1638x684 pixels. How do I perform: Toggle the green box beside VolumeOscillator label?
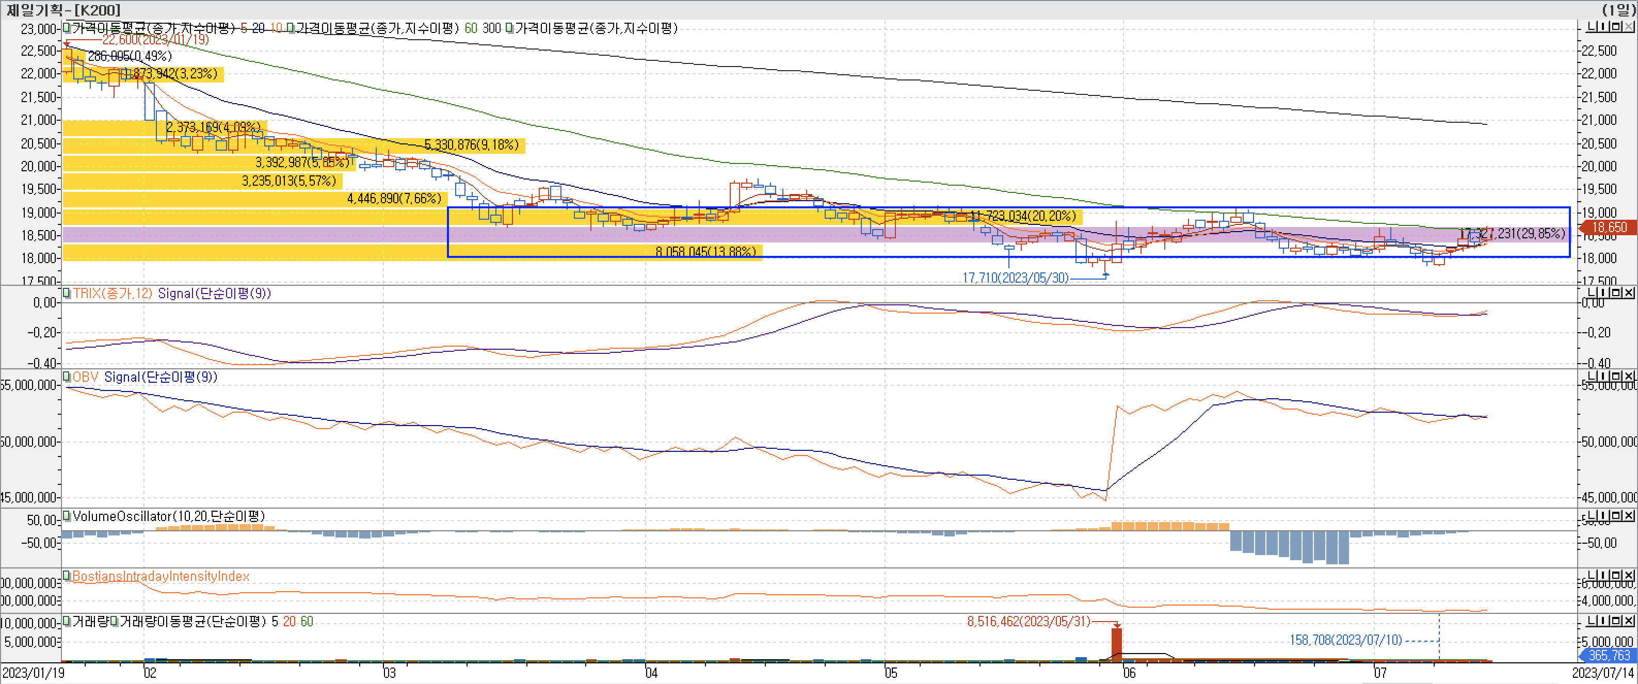pyautogui.click(x=67, y=516)
